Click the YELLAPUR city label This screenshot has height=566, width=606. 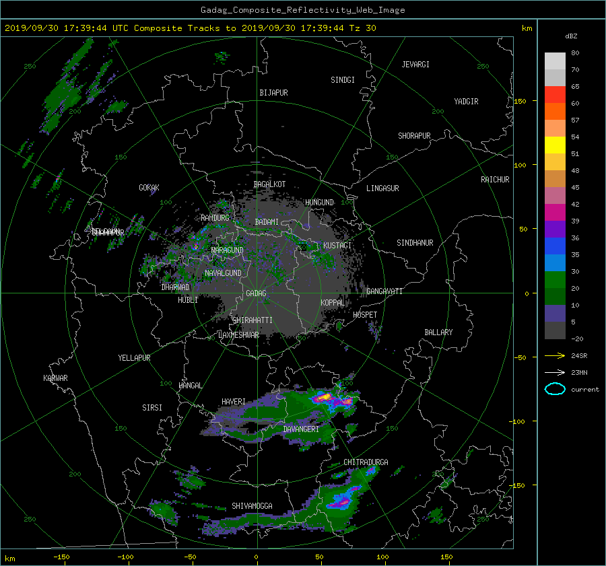pos(134,358)
